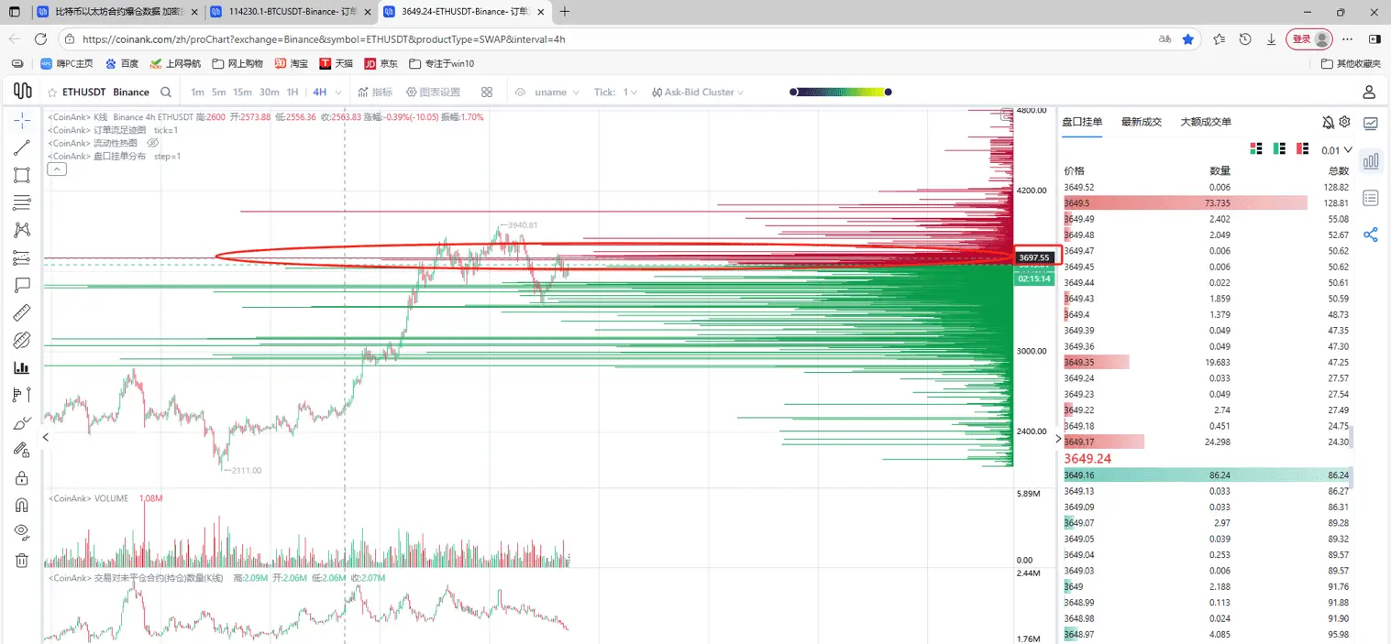
Task: Switch to 盘口挂单 tab
Action: click(1082, 122)
